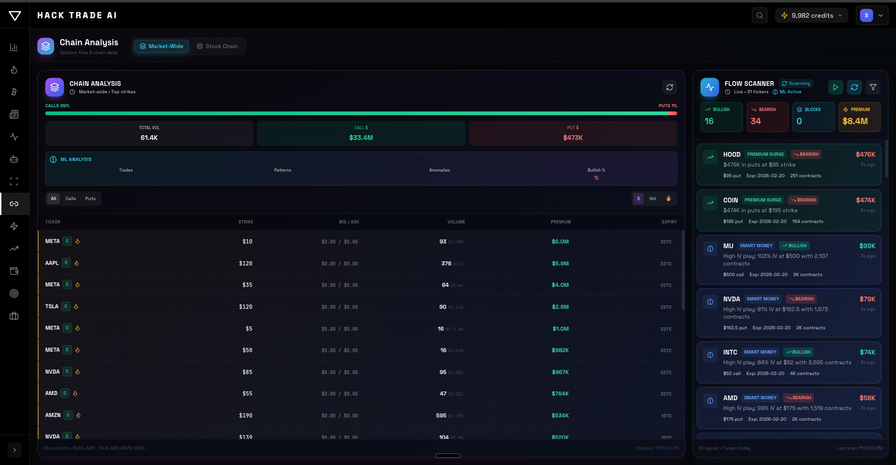Switch to the Stock Chain view
Image resolution: width=896 pixels, height=465 pixels.
218,46
